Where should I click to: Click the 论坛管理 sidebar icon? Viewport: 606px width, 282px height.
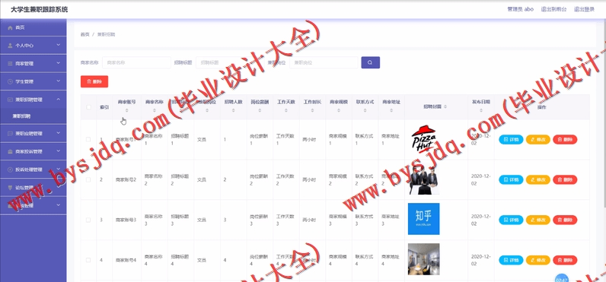[x=10, y=188]
